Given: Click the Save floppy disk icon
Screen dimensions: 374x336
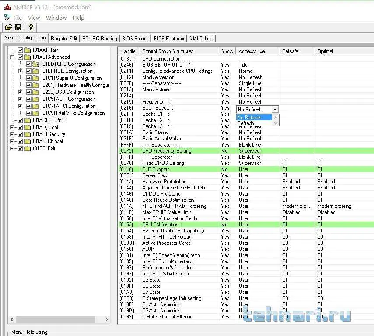Looking at the screenshot, I should pos(18,28).
